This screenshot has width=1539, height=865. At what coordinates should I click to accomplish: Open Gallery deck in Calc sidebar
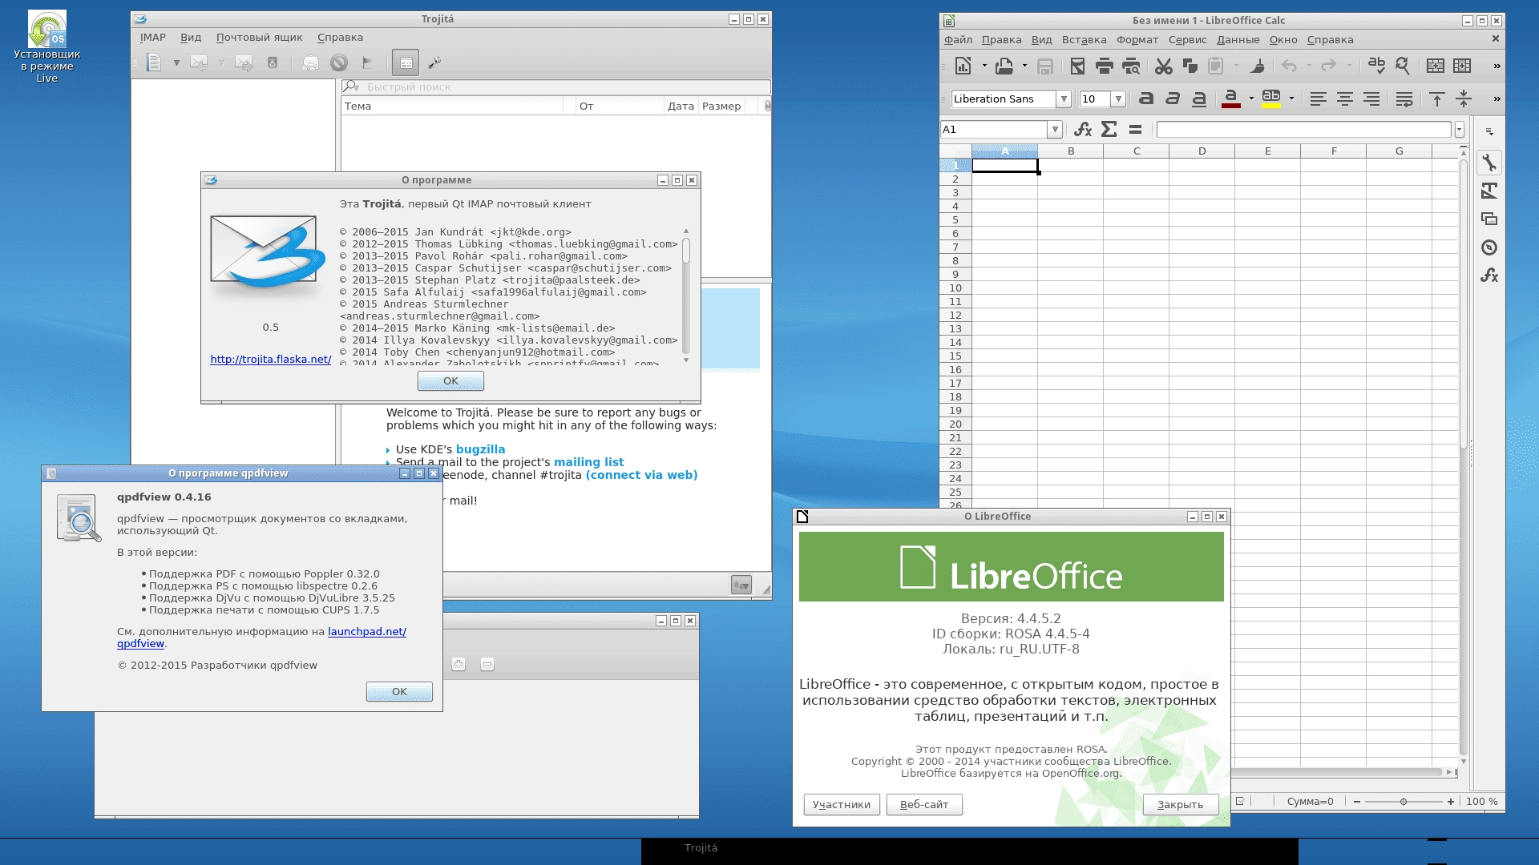click(x=1489, y=219)
